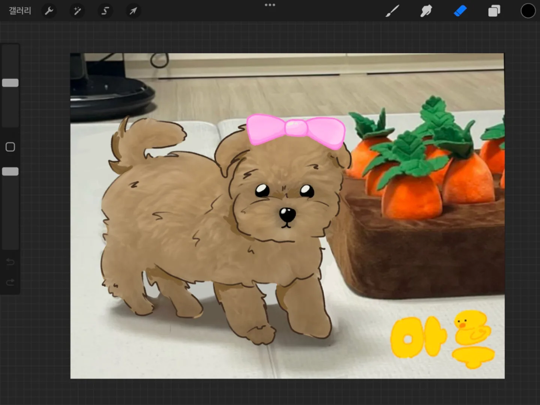The image size is (540, 405).
Task: Undo the last stroke
Action: pyautogui.click(x=10, y=262)
